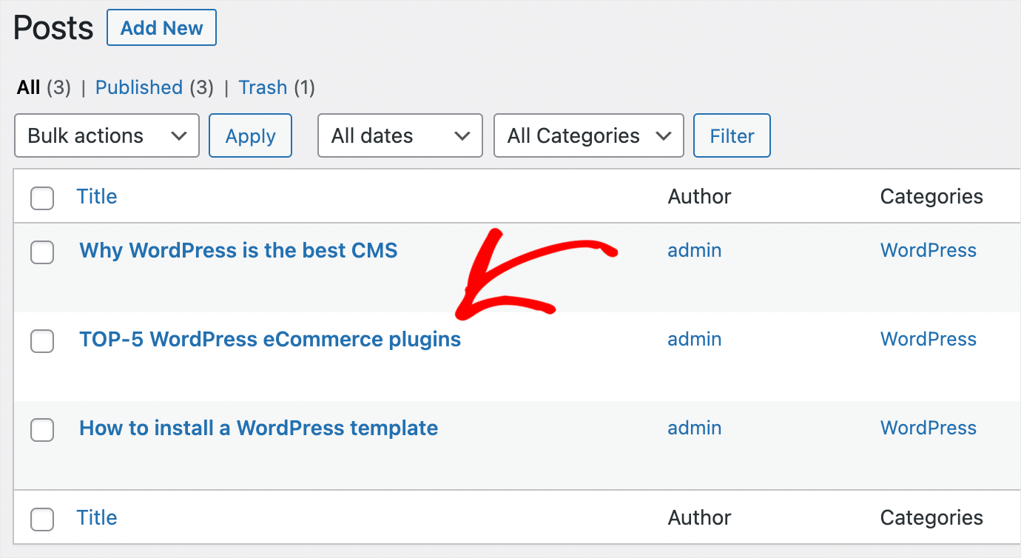
Task: Click the Apply button
Action: (x=250, y=135)
